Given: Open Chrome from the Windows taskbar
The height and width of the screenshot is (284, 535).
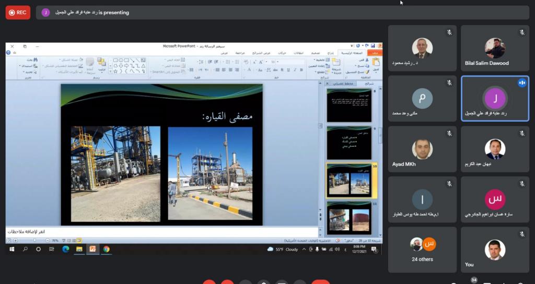Looking at the screenshot, I should 106,250.
